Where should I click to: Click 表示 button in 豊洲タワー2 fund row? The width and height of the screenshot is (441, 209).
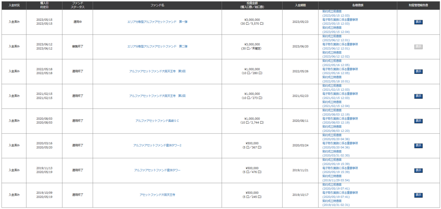click(418, 145)
